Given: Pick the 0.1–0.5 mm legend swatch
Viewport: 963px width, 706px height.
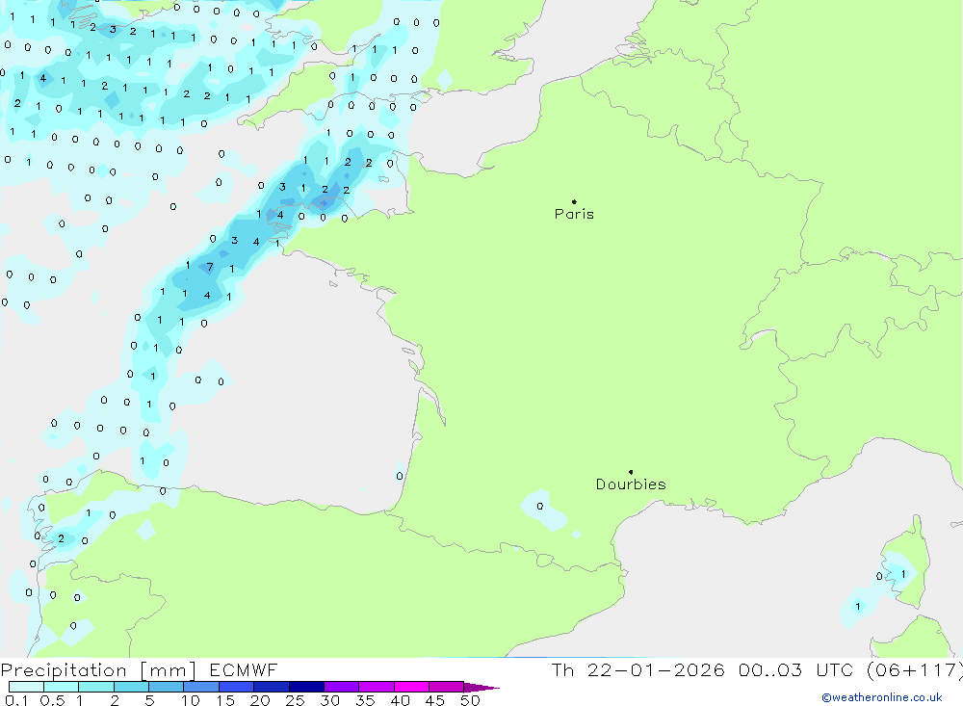Looking at the screenshot, I should pos(26,687).
